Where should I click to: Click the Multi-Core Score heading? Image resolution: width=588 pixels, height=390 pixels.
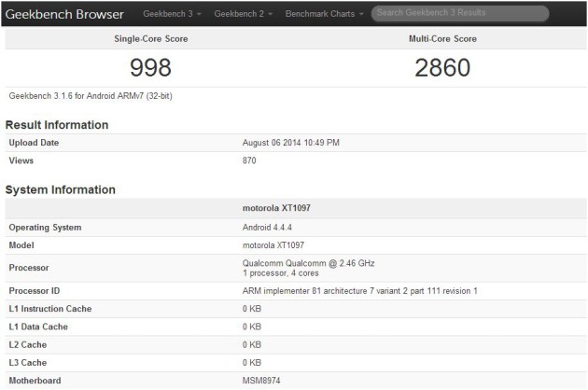pyautogui.click(x=442, y=38)
